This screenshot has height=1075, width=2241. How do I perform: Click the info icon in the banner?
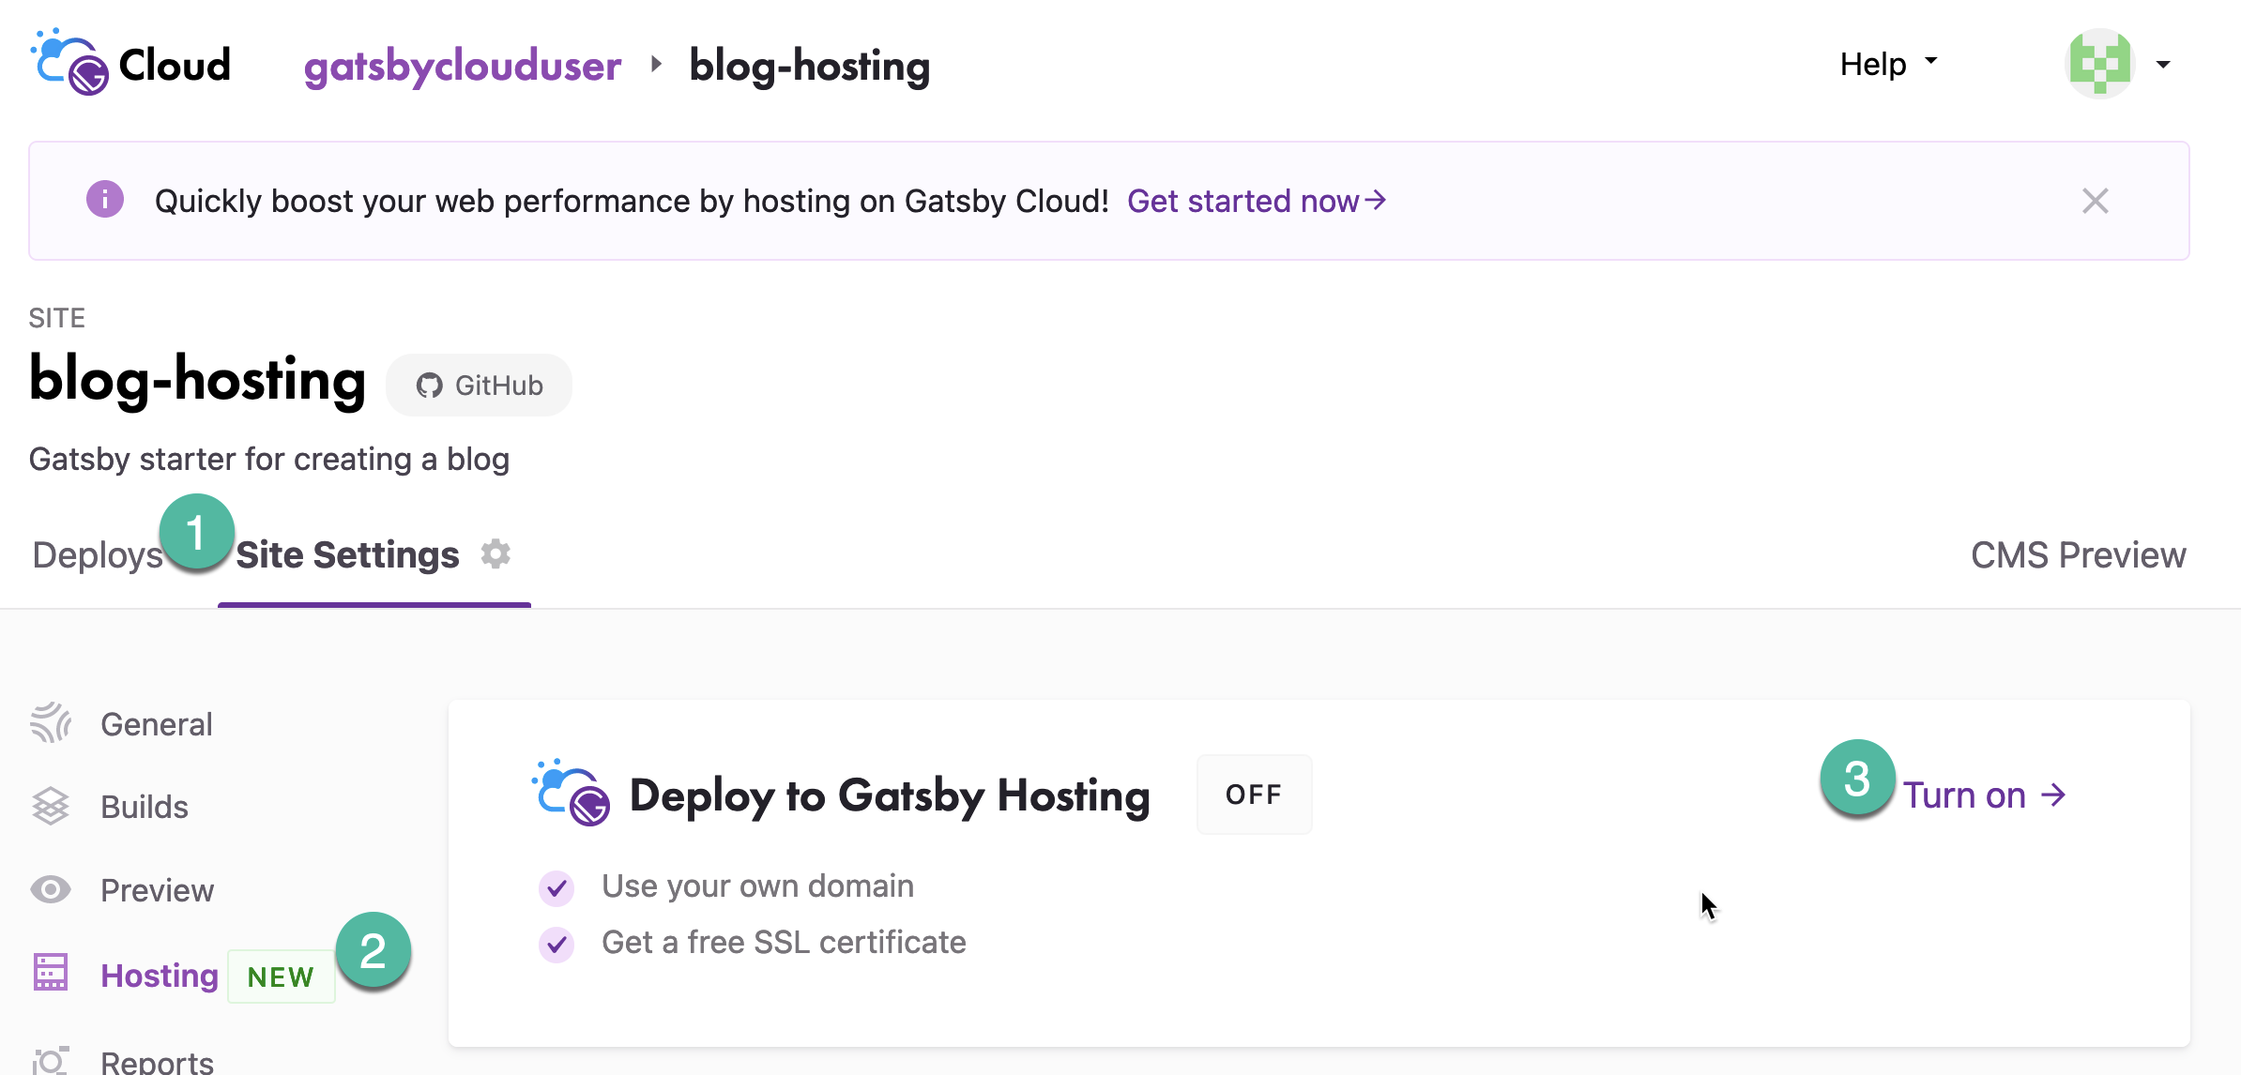[105, 200]
